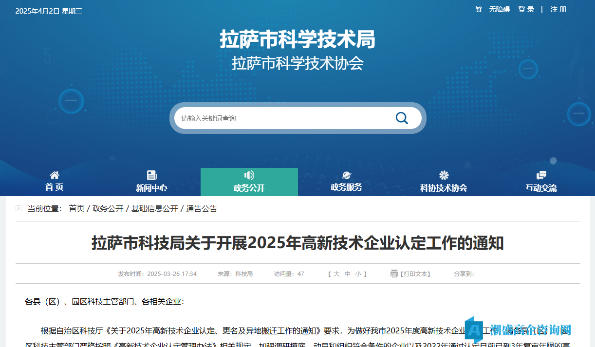Set article font size to 大
595x347 pixels.
336,274
